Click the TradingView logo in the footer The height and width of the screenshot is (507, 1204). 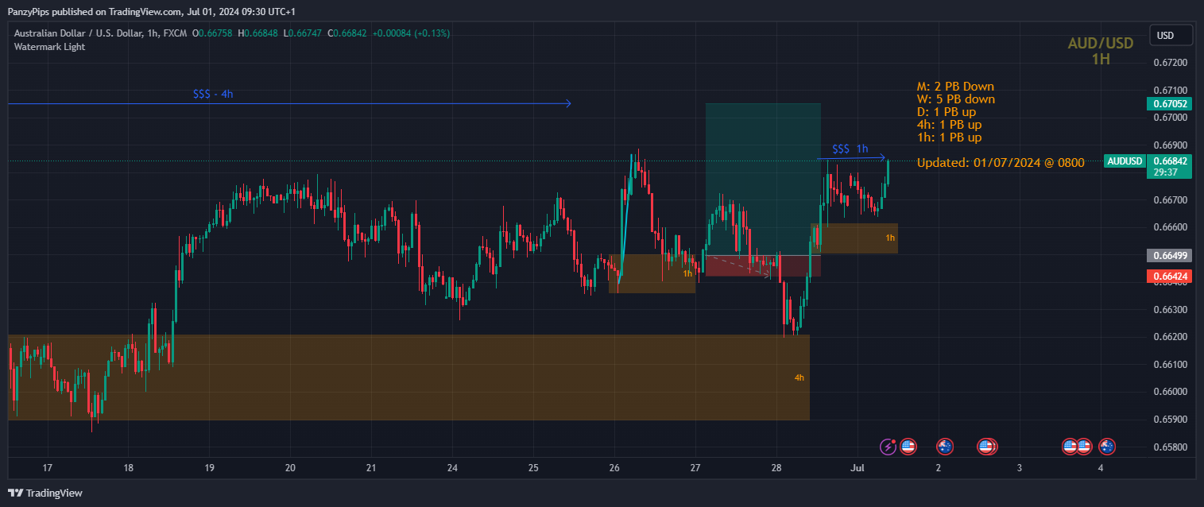[45, 493]
